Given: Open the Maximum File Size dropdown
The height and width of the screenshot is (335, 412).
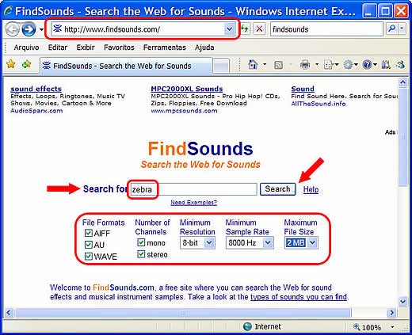Looking at the screenshot, I should (x=301, y=242).
